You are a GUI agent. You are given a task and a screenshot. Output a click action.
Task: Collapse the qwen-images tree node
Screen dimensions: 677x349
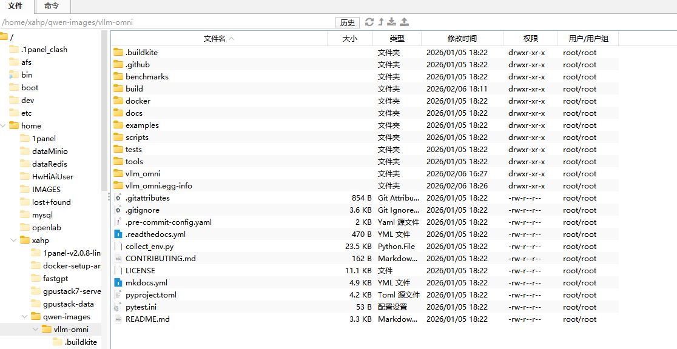coord(25,317)
